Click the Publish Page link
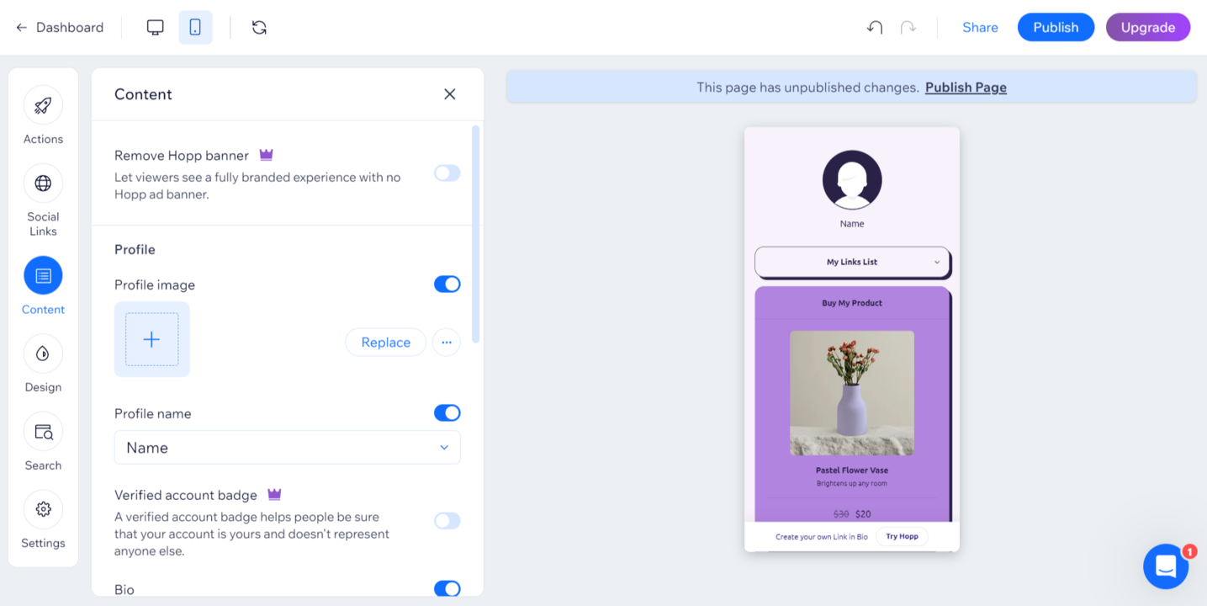Image resolution: width=1207 pixels, height=606 pixels. point(966,88)
